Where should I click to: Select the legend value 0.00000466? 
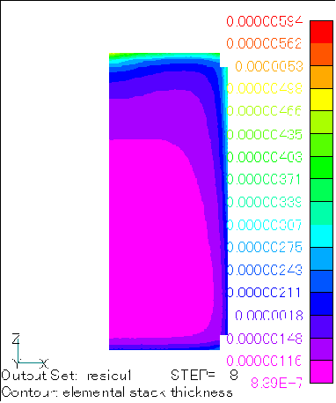coord(264,111)
